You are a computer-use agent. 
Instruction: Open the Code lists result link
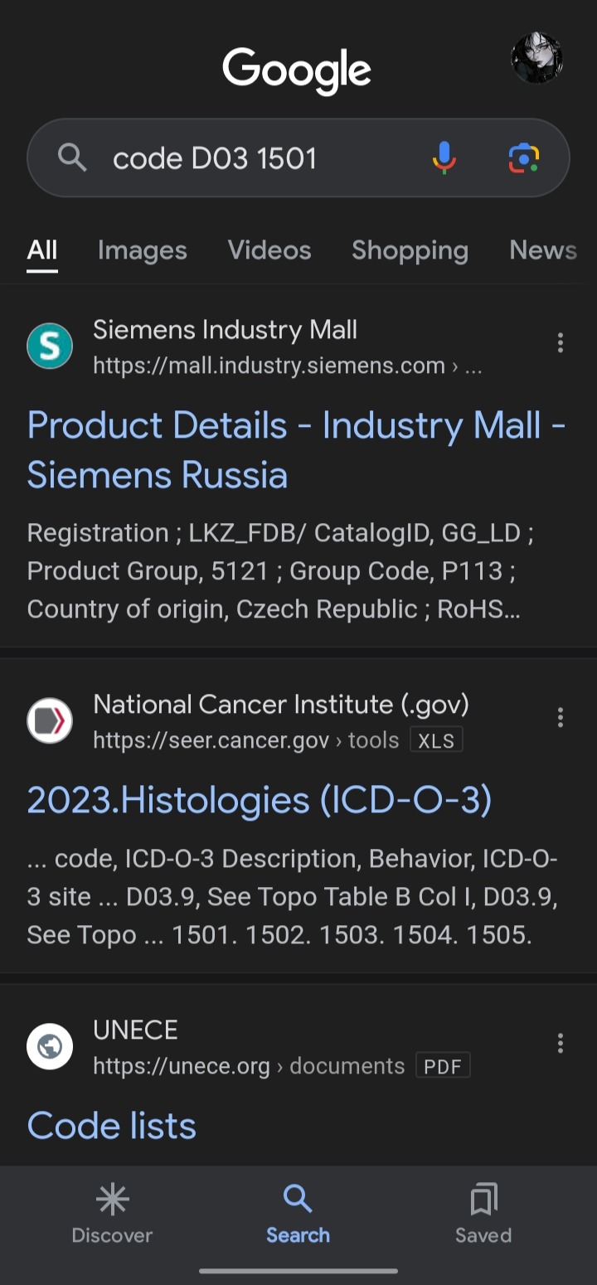coord(112,1126)
